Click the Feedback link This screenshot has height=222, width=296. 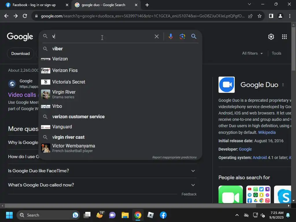[189, 194]
